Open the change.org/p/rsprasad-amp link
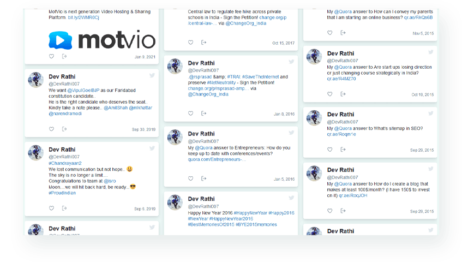The height and width of the screenshot is (262, 462). pyautogui.click(x=218, y=88)
